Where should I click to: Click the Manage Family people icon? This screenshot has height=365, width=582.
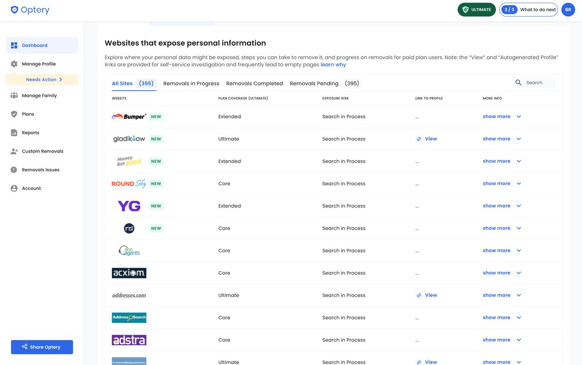(x=14, y=95)
